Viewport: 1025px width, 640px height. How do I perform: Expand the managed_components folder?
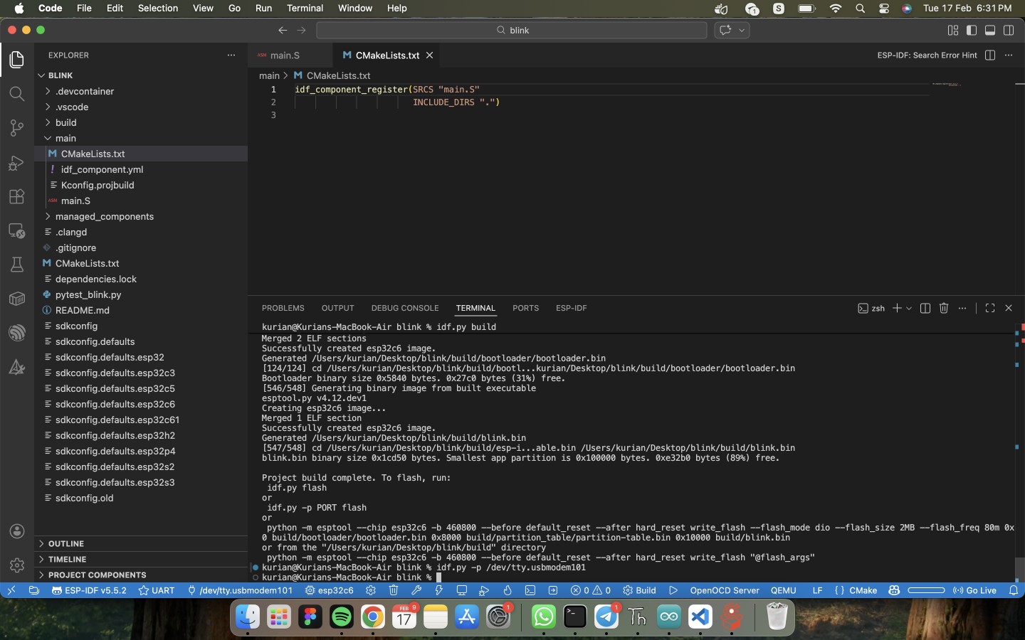[x=142, y=216]
